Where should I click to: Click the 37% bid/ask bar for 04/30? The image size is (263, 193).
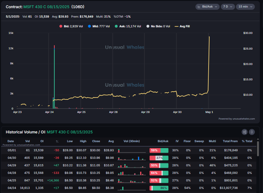point(159,158)
